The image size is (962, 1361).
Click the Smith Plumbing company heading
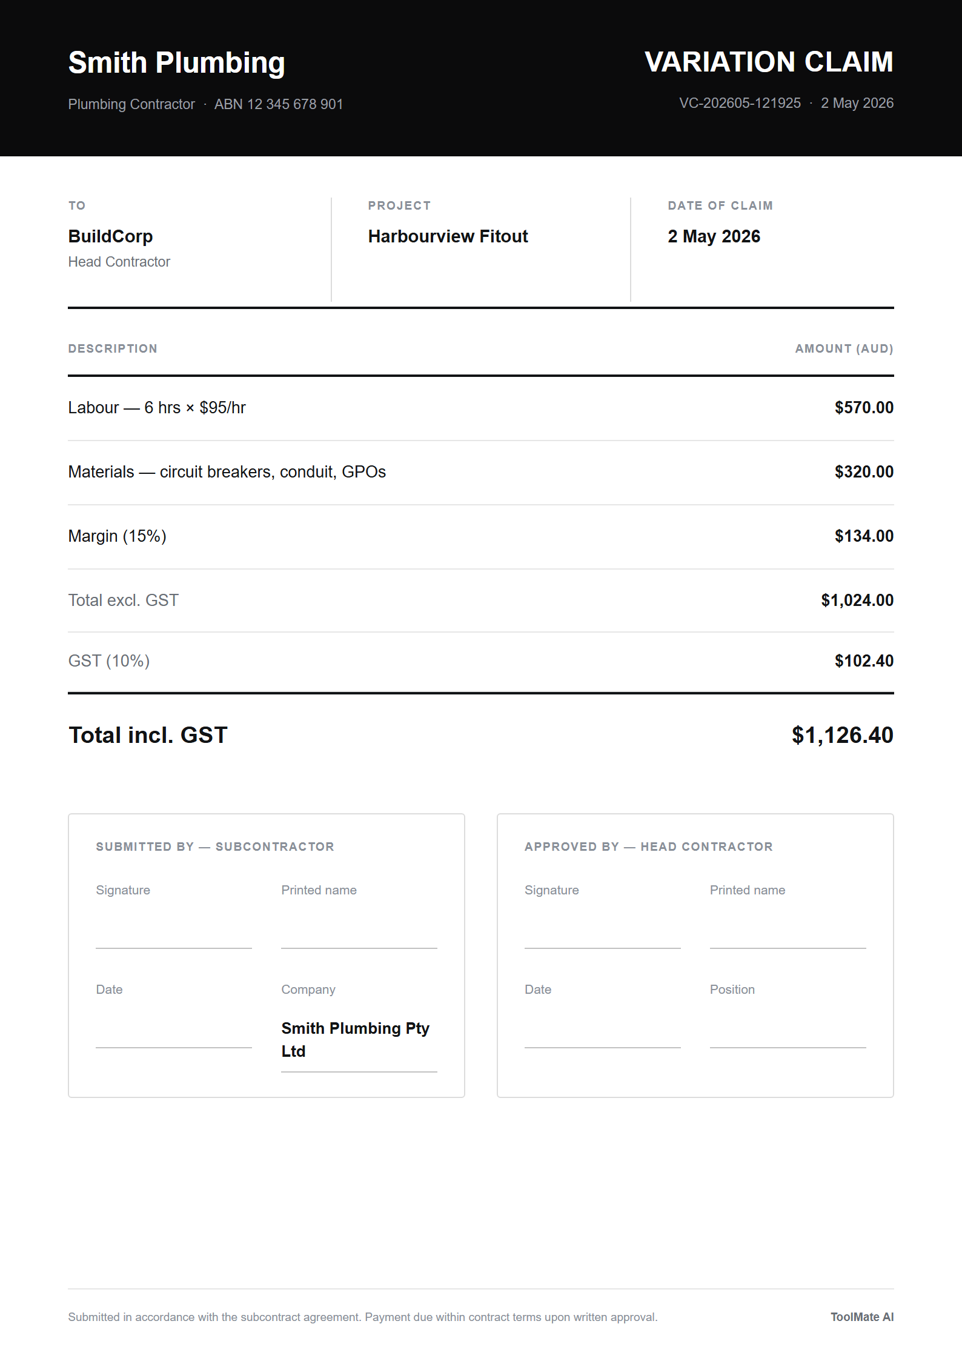tap(176, 63)
